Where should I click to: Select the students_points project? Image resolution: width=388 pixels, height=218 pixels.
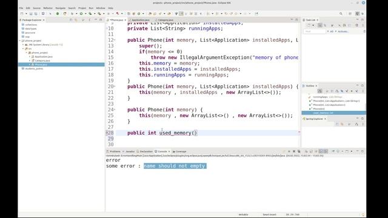[x=34, y=68]
